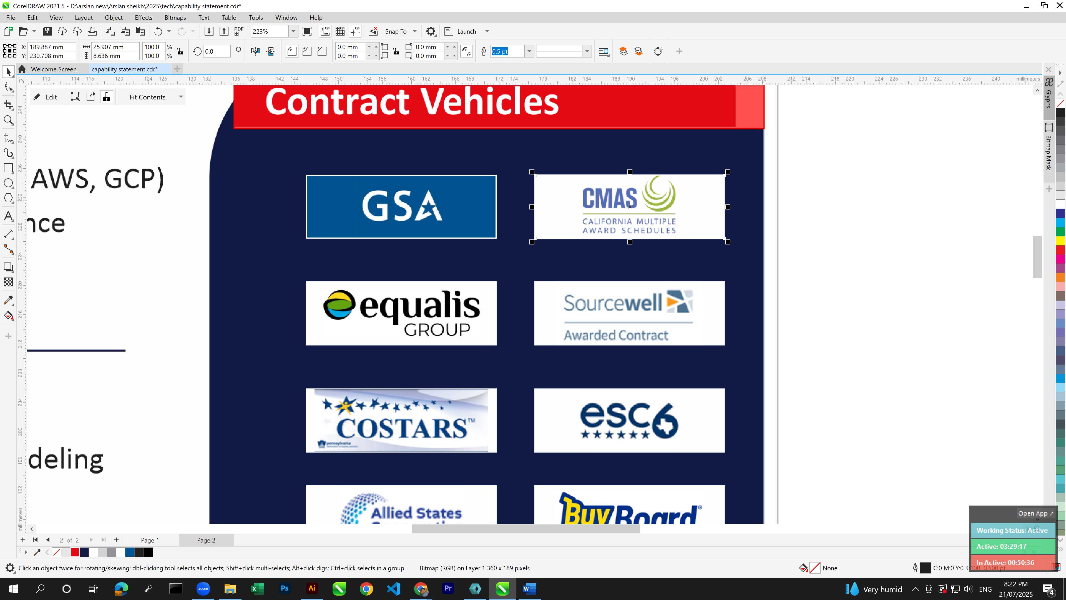
Task: Toggle Snap off button
Action: pyautogui.click(x=373, y=31)
